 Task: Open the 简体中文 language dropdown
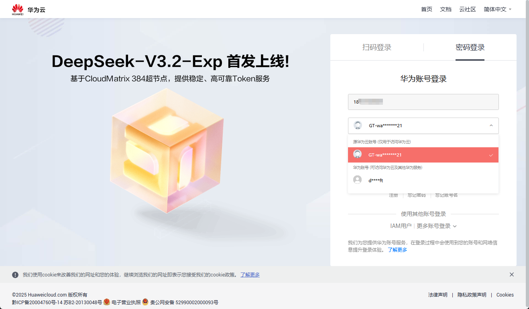pos(498,9)
